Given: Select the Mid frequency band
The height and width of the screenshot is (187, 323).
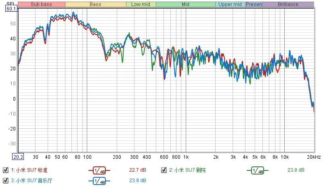Looking at the screenshot, I should coord(186,4).
